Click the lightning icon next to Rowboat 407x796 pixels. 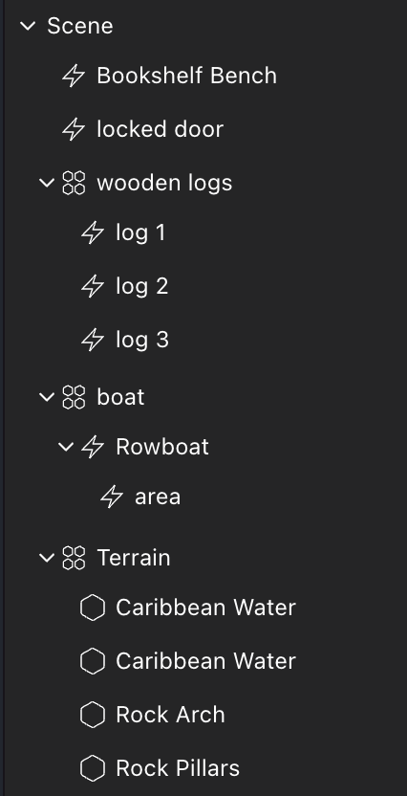[93, 447]
